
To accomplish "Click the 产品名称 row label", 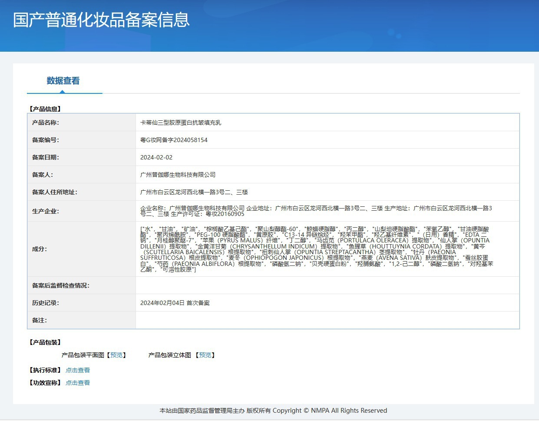I will point(46,123).
